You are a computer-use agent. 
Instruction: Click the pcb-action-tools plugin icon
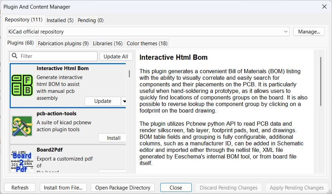[22, 126]
